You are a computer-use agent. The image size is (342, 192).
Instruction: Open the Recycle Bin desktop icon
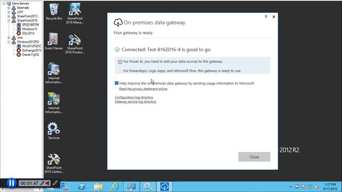(x=53, y=12)
